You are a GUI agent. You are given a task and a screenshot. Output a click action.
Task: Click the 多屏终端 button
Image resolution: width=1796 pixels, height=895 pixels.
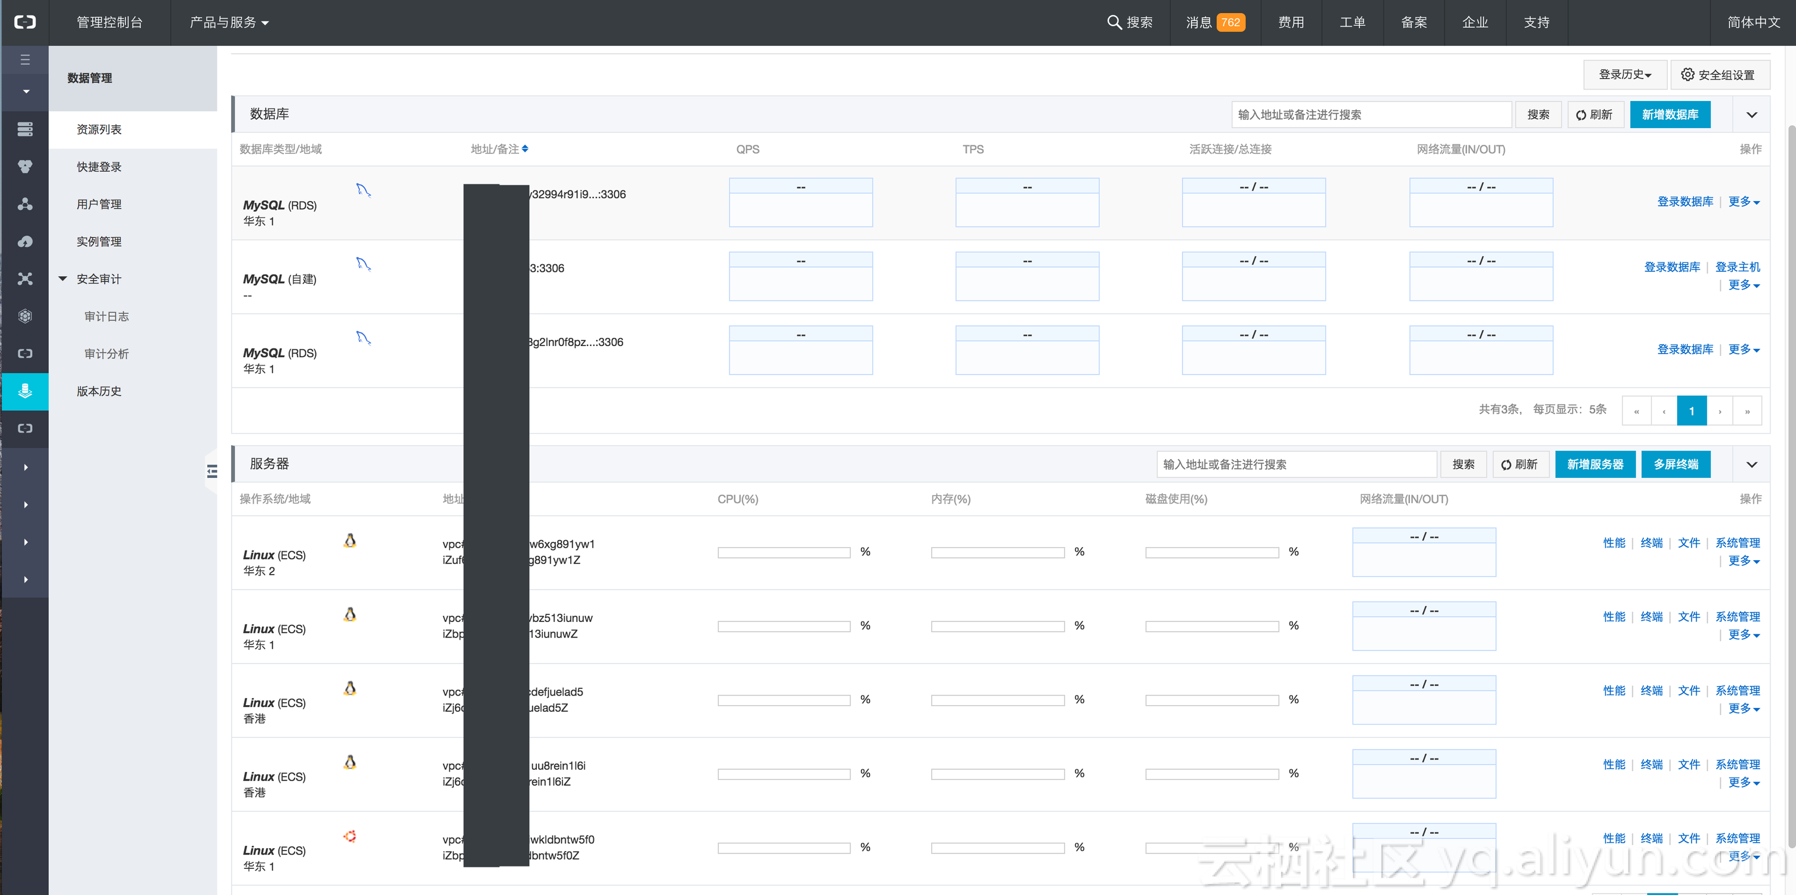click(1675, 465)
